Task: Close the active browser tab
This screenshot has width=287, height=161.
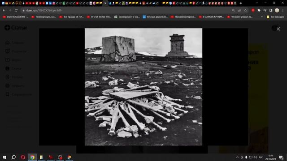Action: (x=105, y=3)
